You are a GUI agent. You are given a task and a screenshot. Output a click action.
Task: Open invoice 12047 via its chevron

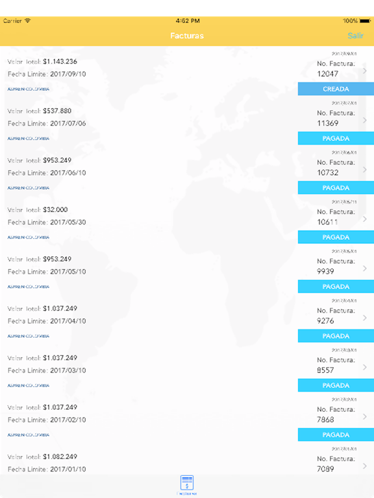(x=365, y=71)
